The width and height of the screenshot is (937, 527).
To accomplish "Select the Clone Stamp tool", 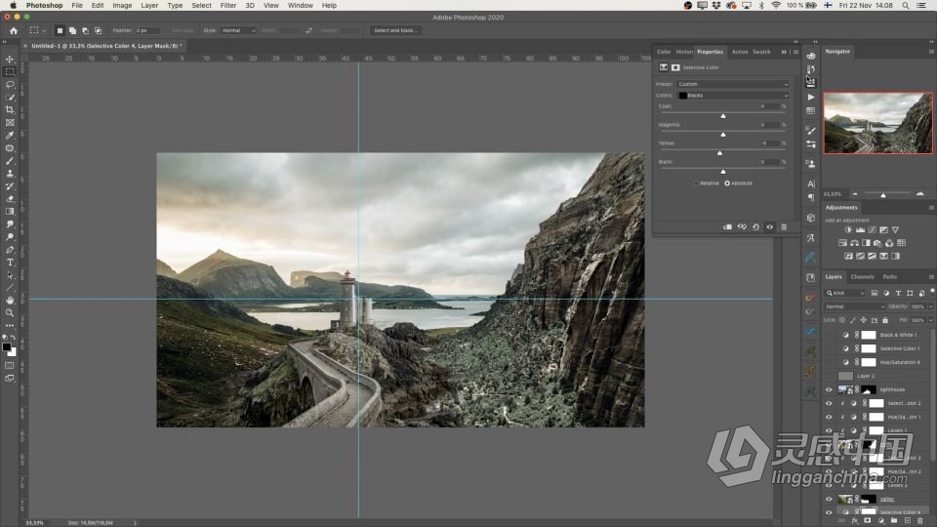I will 10,174.
